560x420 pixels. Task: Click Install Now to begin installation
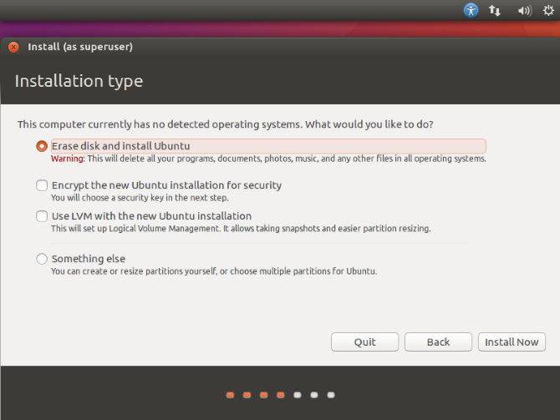pos(512,342)
